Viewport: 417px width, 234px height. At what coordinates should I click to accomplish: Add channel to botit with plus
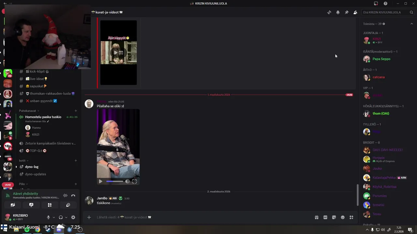point(76,161)
